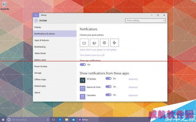
Task: Open Advanced options for Alarms & Clock
Action: click(133, 87)
